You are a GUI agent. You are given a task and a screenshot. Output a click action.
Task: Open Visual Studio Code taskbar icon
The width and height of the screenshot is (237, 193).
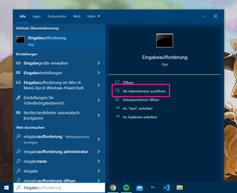[166, 188]
